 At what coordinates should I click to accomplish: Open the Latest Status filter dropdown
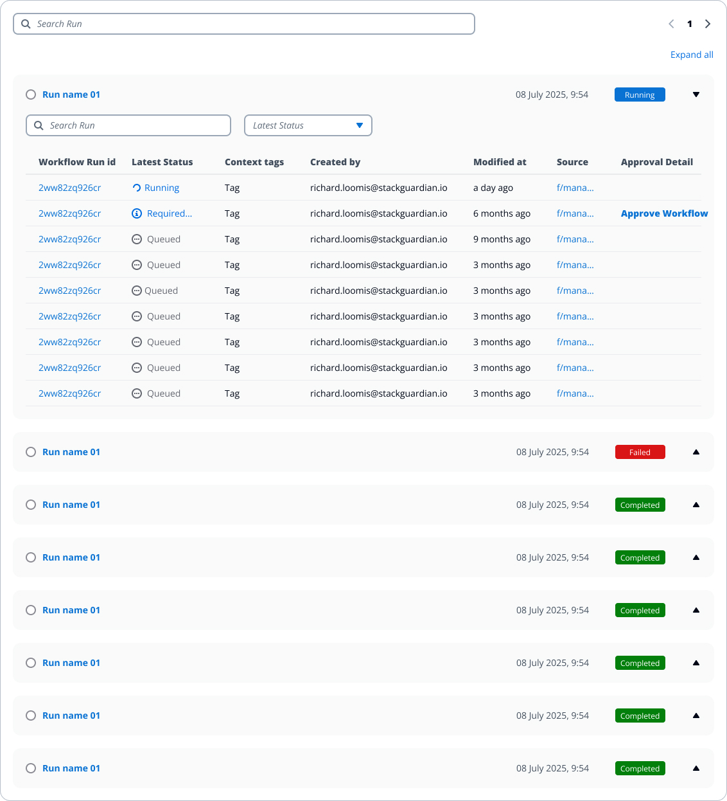308,125
